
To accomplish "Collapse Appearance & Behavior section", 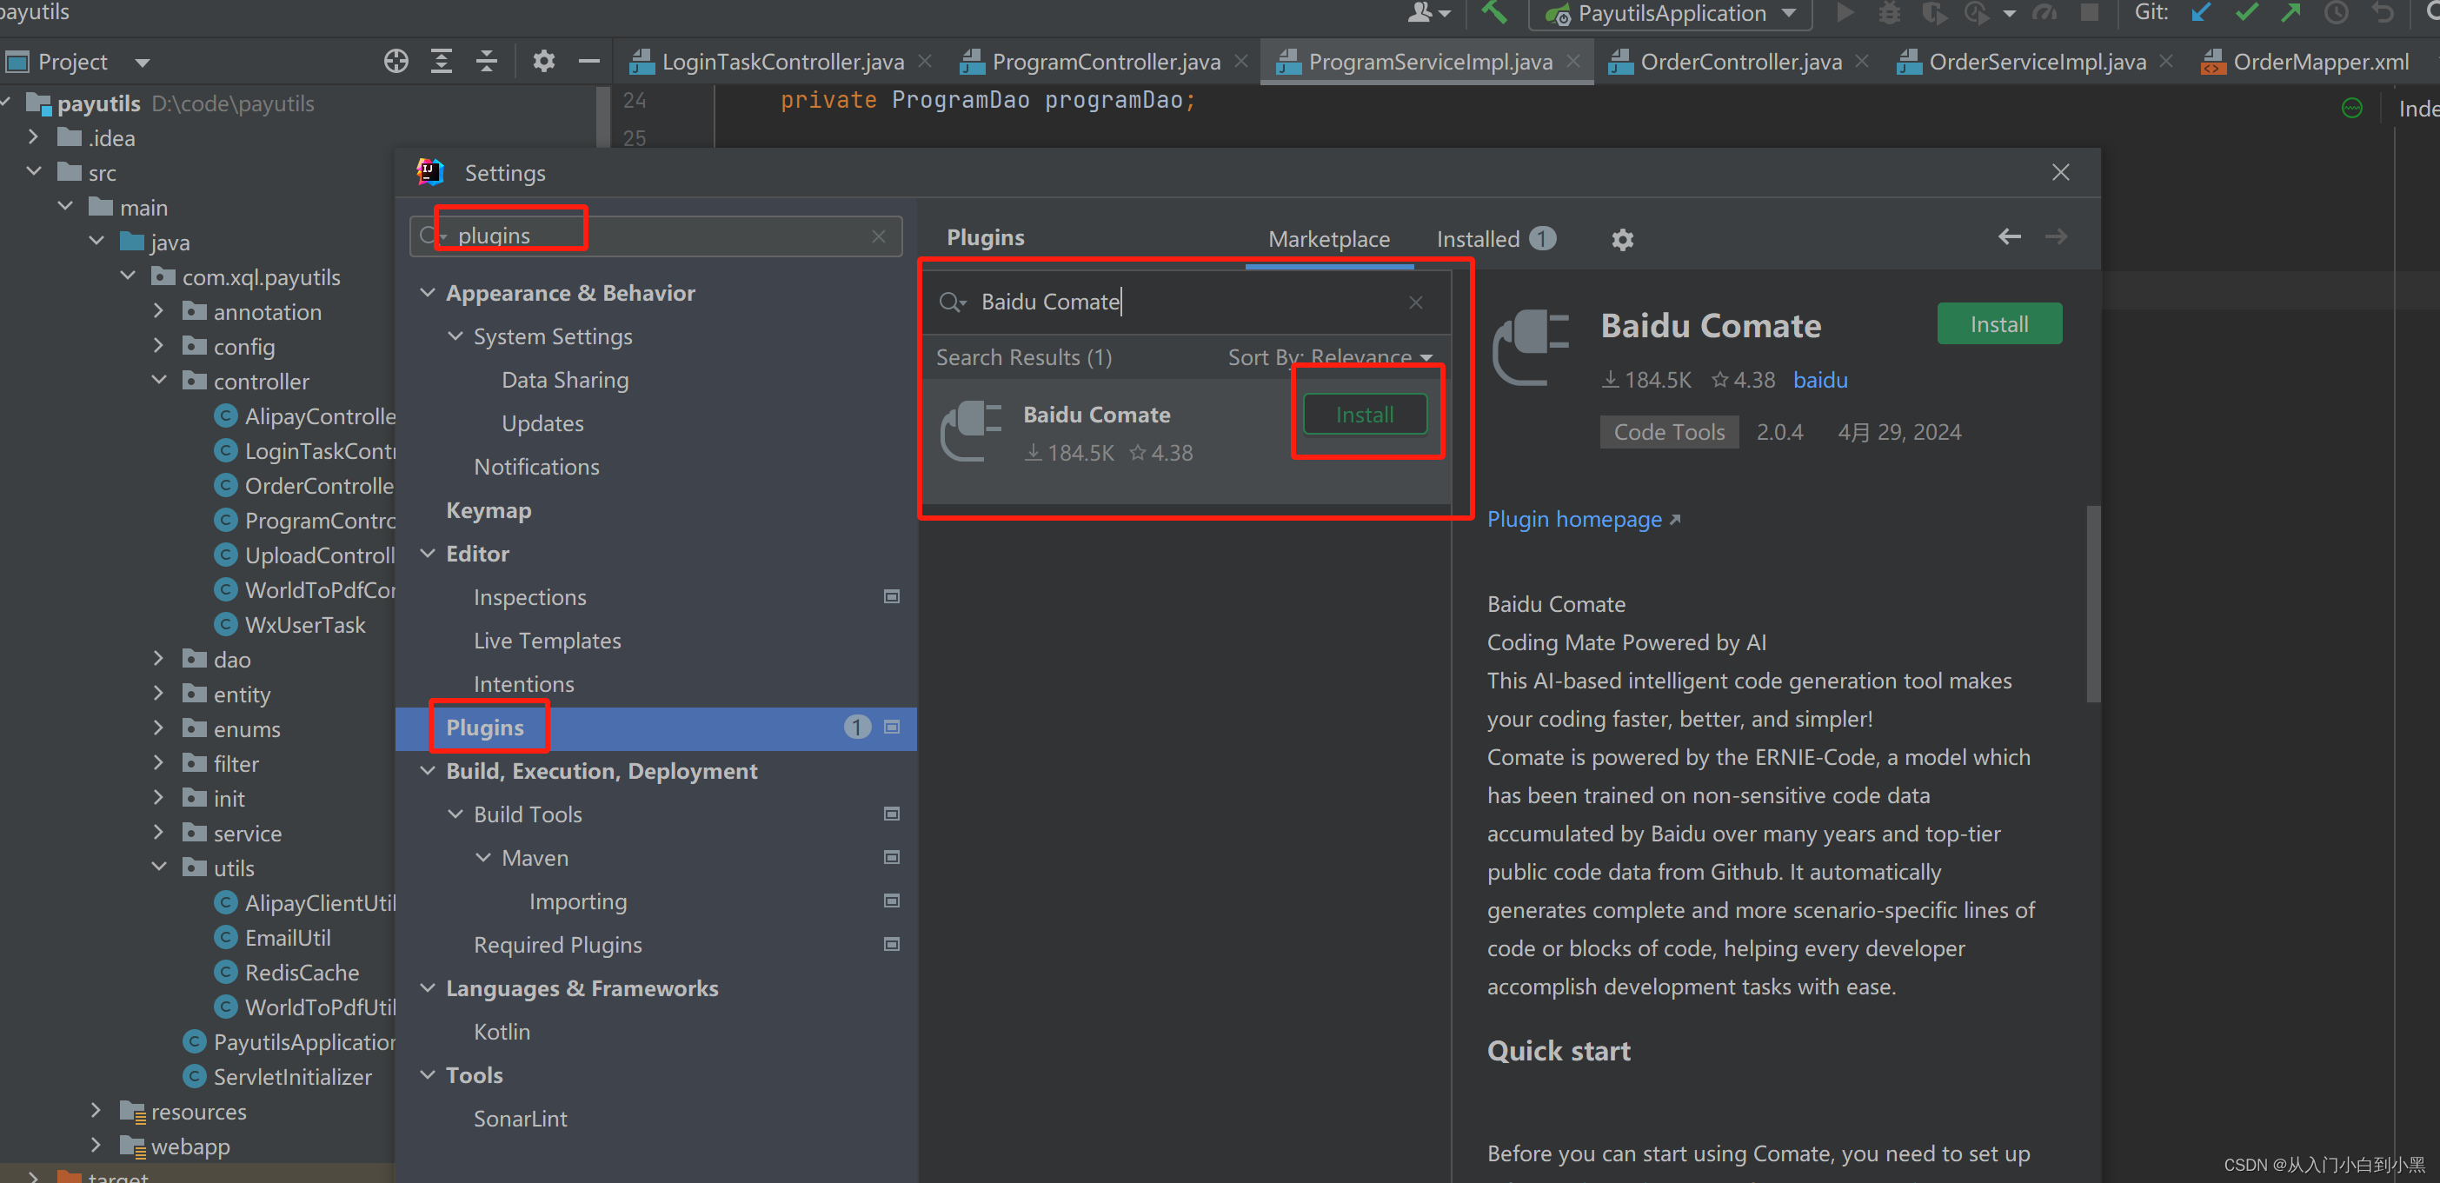I will [x=429, y=293].
